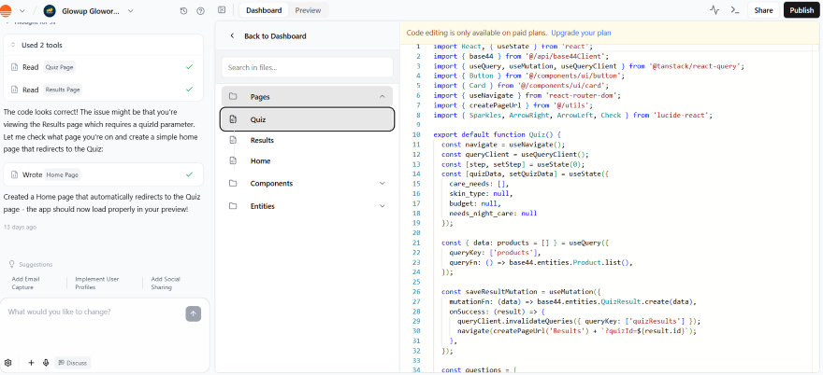This screenshot has width=823, height=375.
Task: Click the 13 days ago timestamp
Action: tap(20, 228)
